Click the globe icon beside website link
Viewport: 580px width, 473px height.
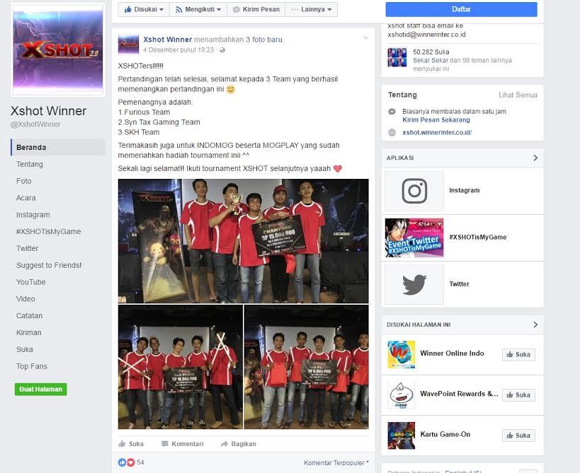pyautogui.click(x=392, y=132)
